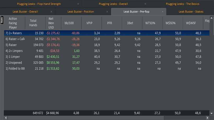Sort by Action Facing Player column
Viewport: 214px width, 120px height.
coord(15,23)
